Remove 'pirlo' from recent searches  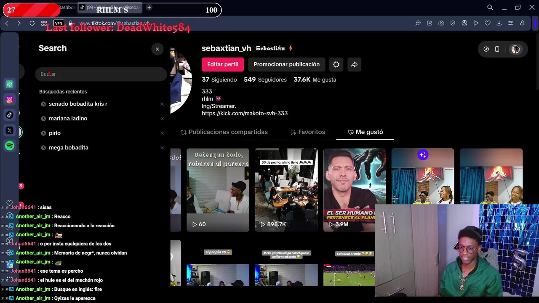(x=162, y=133)
